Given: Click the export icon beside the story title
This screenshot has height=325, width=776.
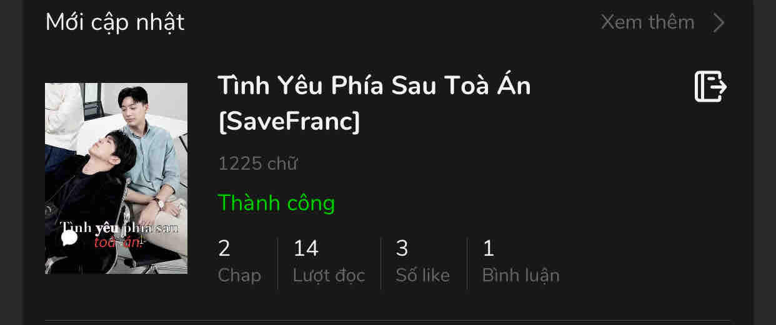Looking at the screenshot, I should pyautogui.click(x=710, y=87).
